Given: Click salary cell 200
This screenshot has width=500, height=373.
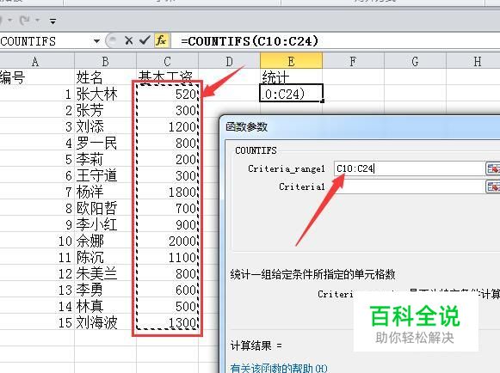Looking at the screenshot, I should point(167,159).
